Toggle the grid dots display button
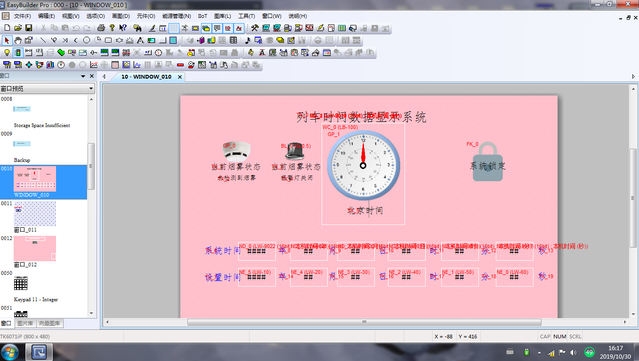639x361 pixels. [x=174, y=28]
